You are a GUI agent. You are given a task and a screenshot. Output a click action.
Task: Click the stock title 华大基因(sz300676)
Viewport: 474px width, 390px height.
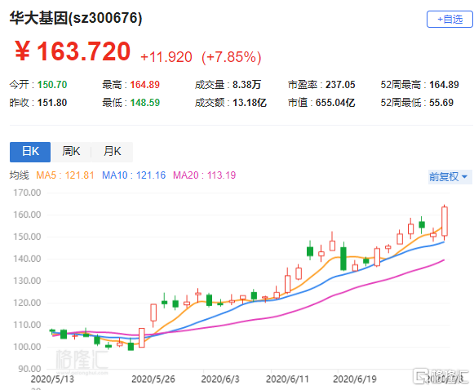pos(76,18)
